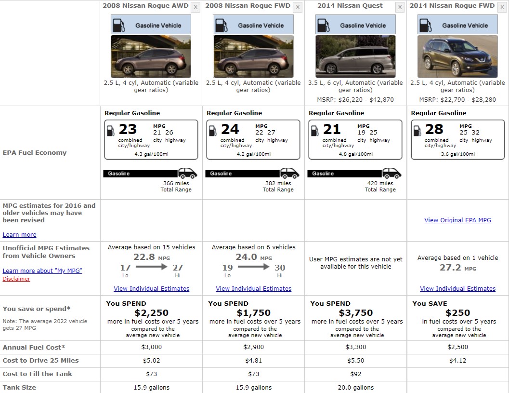
Task: Click gas pump icon above 2014 Quest photo
Action: pos(323,25)
